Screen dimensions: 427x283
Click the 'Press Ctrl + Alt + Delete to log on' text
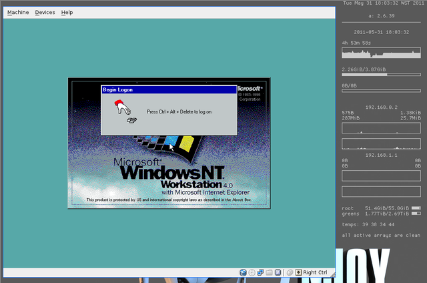(x=179, y=111)
